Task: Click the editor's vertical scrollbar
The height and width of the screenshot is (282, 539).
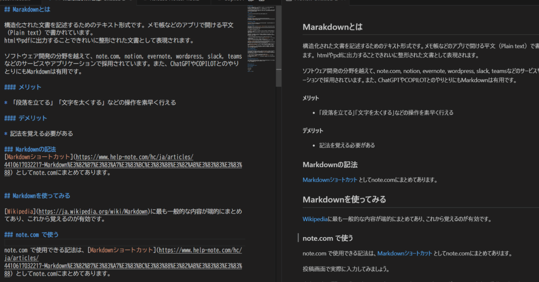Action: [x=278, y=42]
